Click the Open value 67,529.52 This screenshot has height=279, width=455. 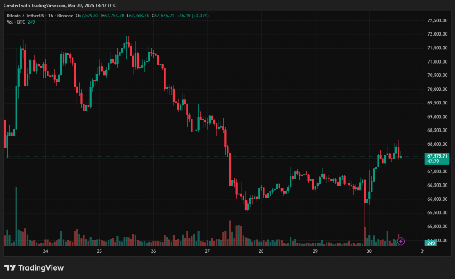point(88,16)
